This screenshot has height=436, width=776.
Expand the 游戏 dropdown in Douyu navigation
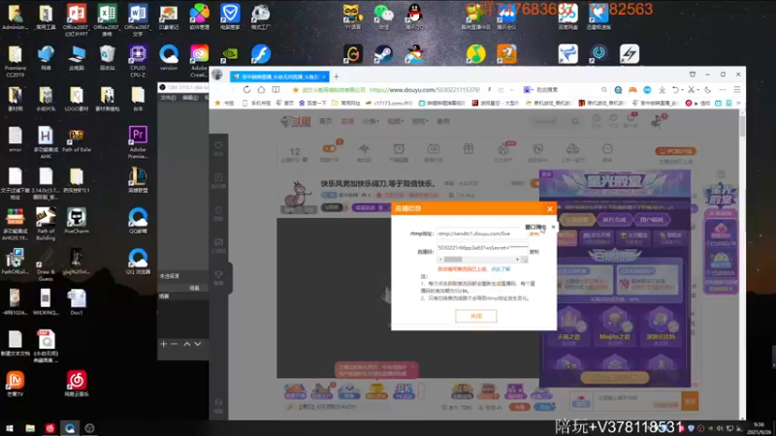(x=420, y=122)
